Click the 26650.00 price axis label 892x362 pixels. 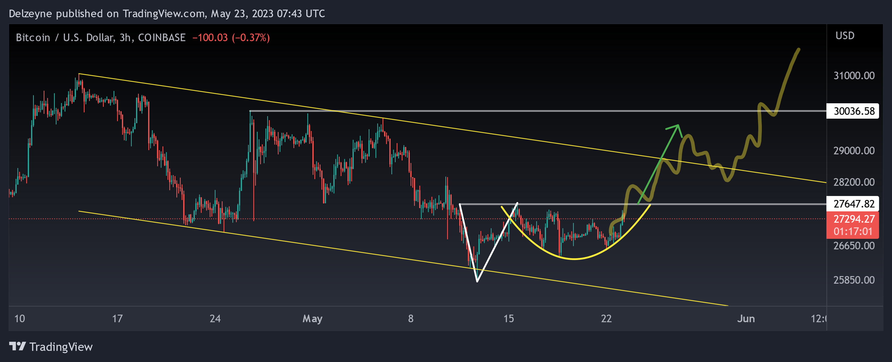tap(854, 246)
